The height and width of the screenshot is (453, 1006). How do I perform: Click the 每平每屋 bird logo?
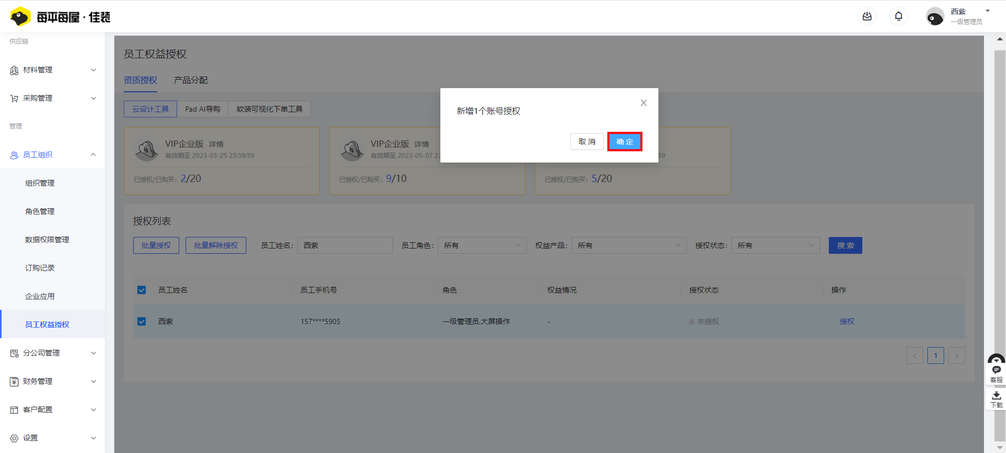coord(20,17)
